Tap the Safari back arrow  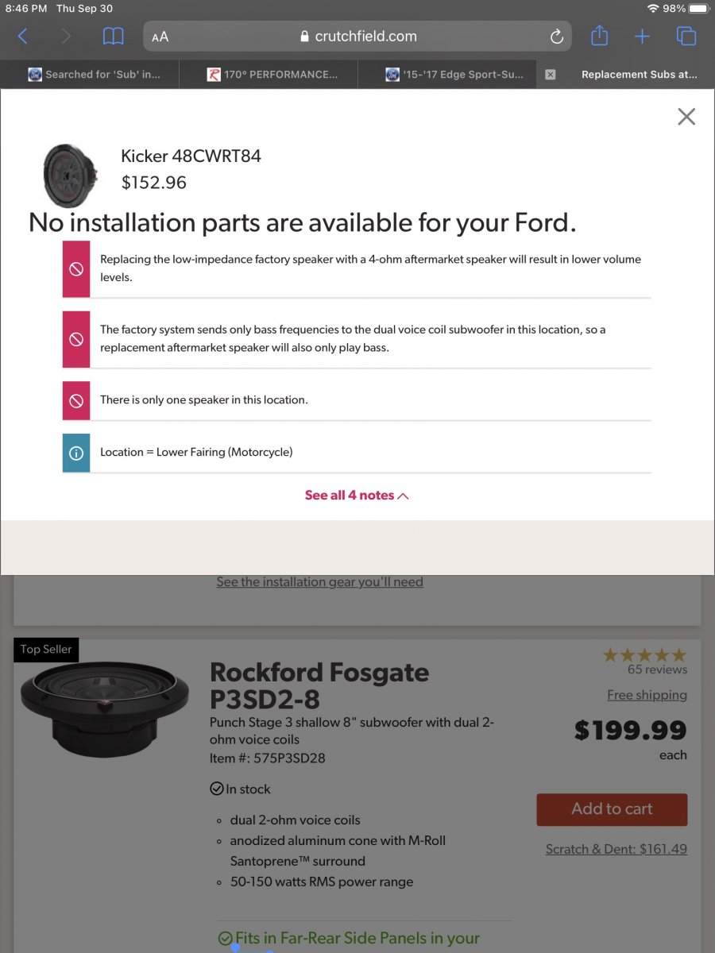click(22, 37)
